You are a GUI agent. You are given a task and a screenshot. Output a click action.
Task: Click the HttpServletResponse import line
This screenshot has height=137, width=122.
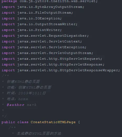pos(53,65)
